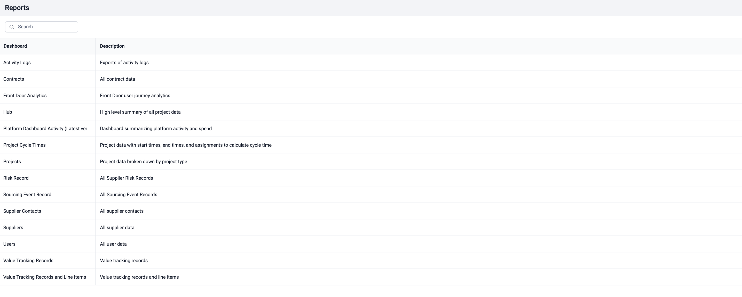Click 'High level summary of all project data' cell
The width and height of the screenshot is (742, 297).
coord(140,112)
